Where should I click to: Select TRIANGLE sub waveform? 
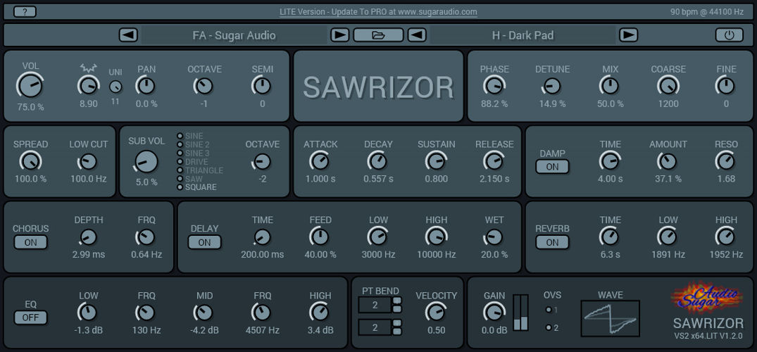tap(200, 170)
